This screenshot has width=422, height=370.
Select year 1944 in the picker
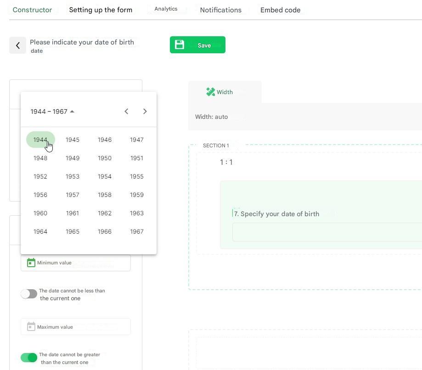coord(40,140)
